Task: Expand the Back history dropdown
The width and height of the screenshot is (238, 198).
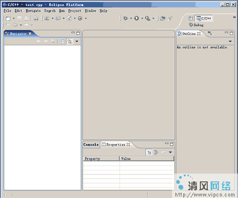Action: click(21, 25)
